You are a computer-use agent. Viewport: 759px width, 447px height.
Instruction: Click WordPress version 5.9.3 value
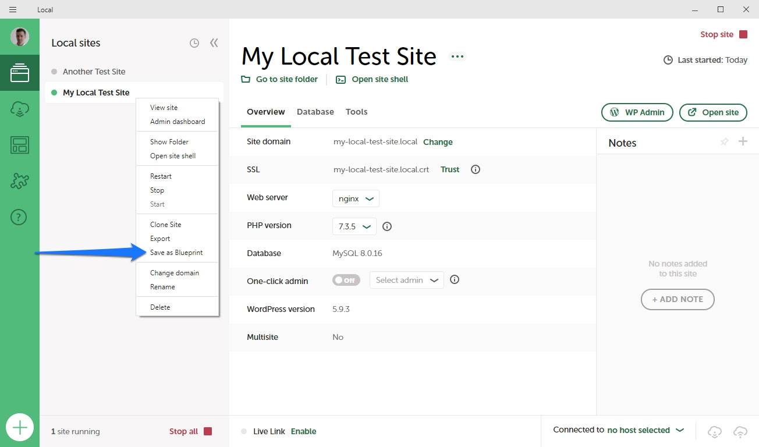[341, 309]
